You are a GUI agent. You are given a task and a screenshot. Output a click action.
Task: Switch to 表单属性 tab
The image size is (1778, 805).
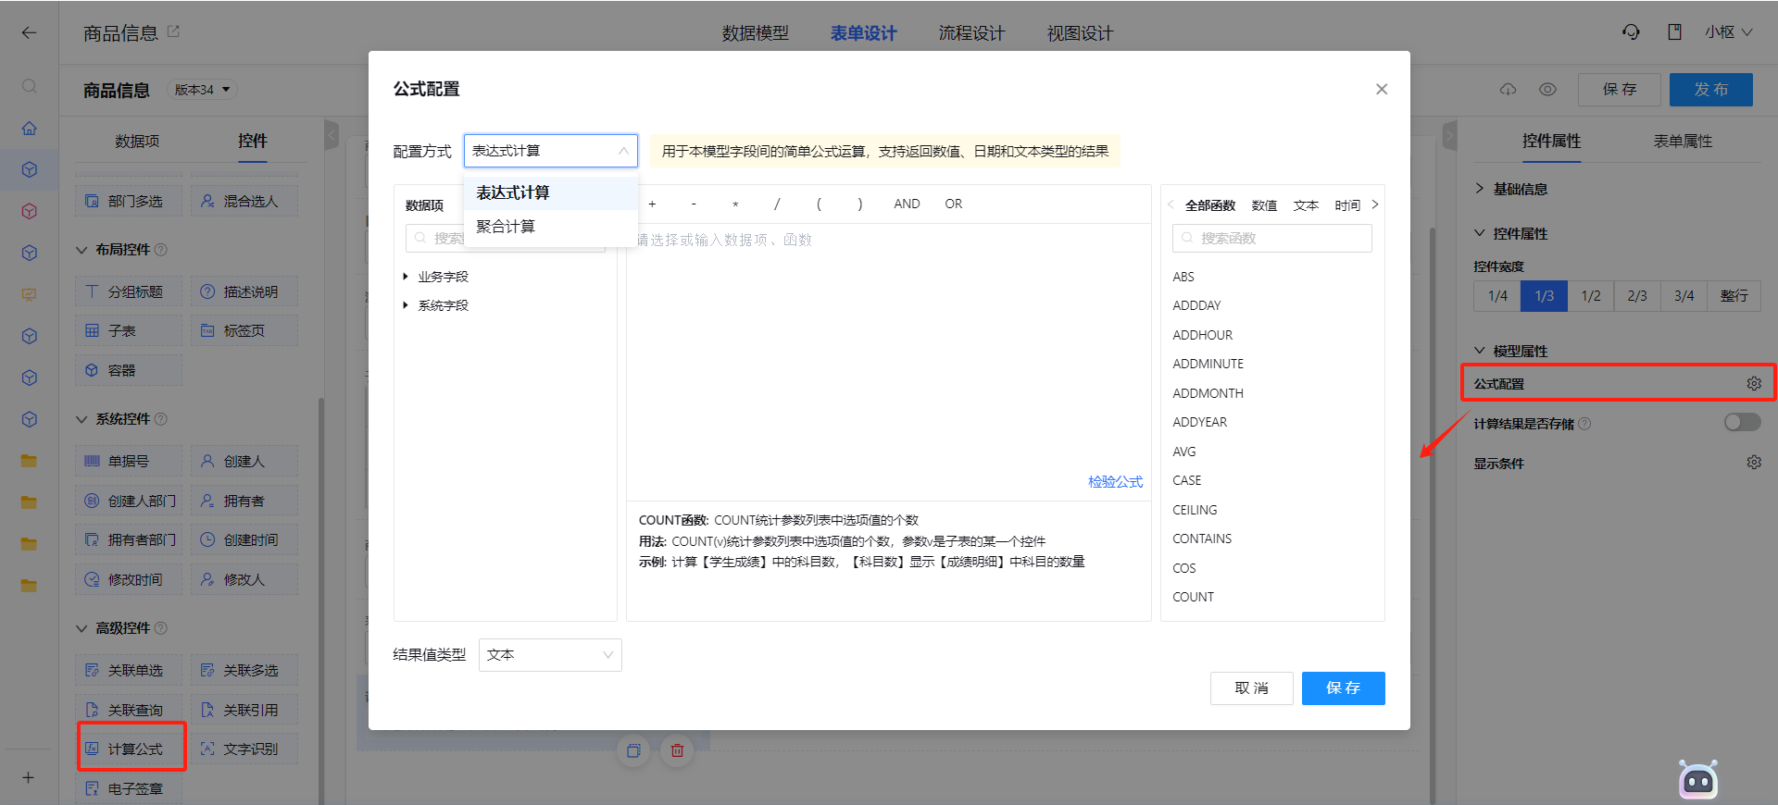tap(1683, 141)
